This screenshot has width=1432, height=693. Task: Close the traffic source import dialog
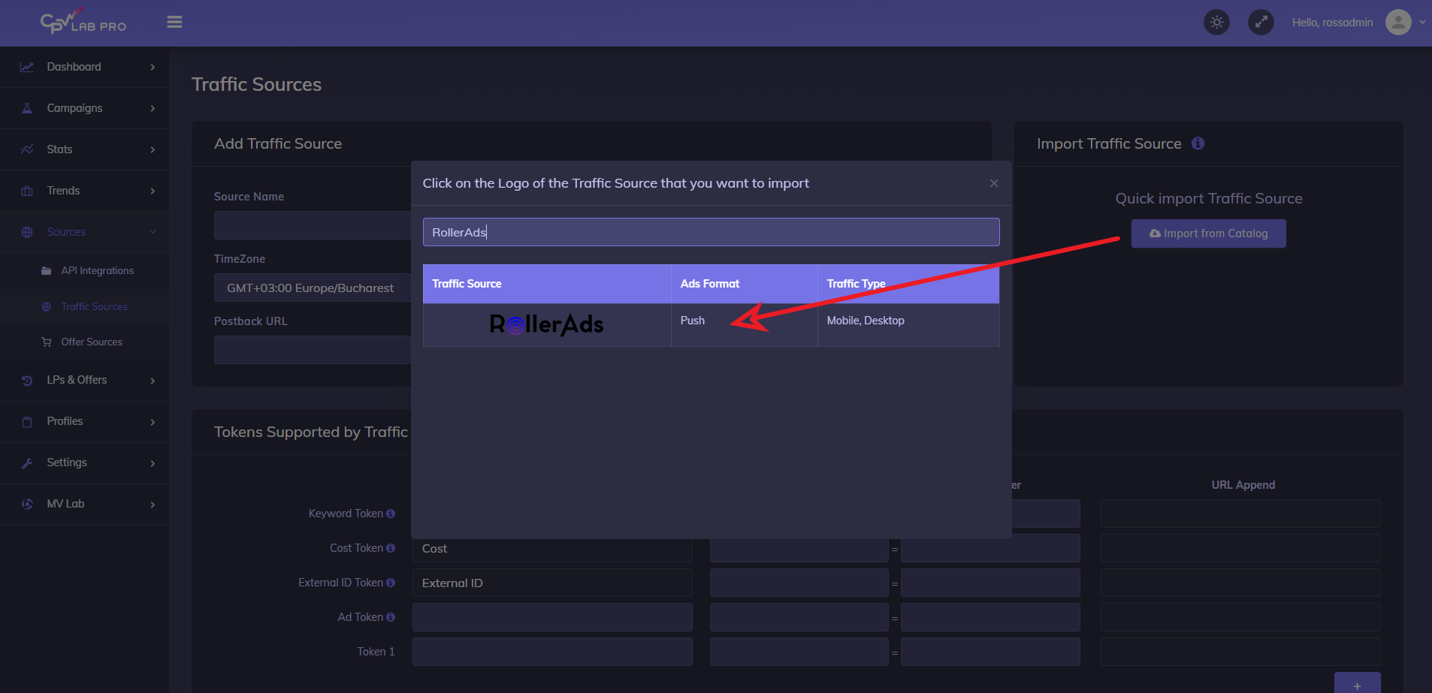point(993,183)
